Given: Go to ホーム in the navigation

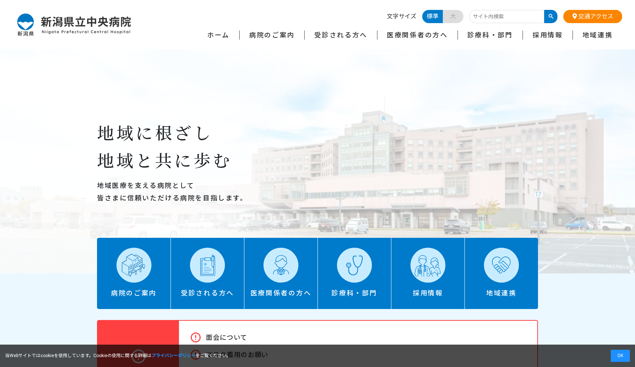Looking at the screenshot, I should 217,35.
